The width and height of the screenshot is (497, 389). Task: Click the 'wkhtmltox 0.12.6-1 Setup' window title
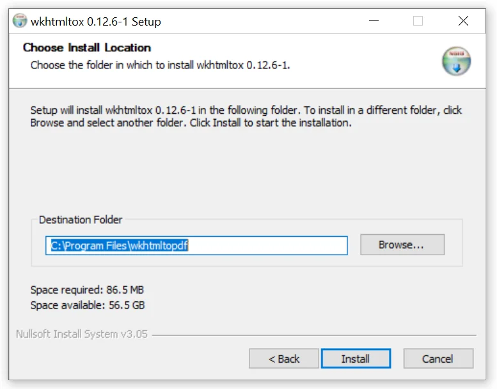coord(96,22)
